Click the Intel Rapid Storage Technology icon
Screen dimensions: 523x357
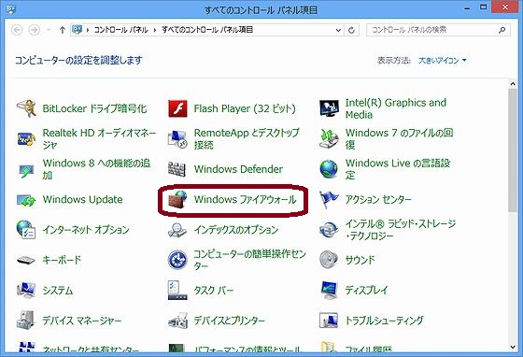(329, 230)
